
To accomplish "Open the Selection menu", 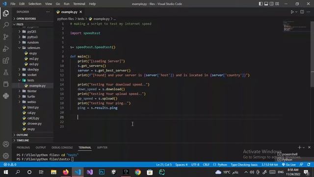I will [x=35, y=4].
